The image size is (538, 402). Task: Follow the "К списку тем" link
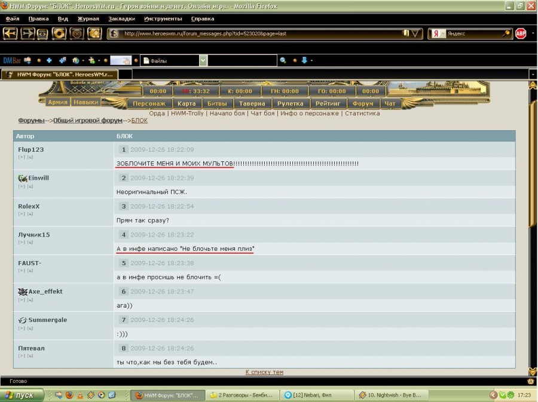click(x=264, y=372)
